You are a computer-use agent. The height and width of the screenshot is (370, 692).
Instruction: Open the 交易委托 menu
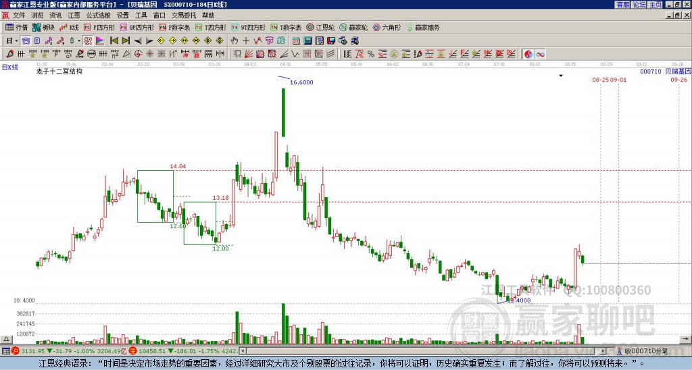point(184,16)
